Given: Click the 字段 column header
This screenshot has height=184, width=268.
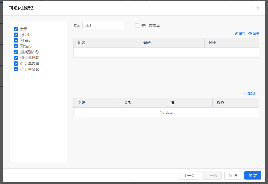Looking at the screenshot, I should (x=97, y=103).
